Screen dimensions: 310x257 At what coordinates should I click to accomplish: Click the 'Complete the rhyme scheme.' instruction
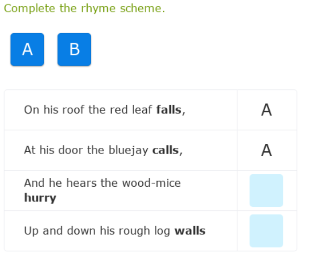tap(85, 9)
